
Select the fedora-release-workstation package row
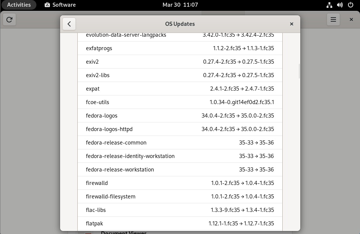pyautogui.click(x=180, y=170)
